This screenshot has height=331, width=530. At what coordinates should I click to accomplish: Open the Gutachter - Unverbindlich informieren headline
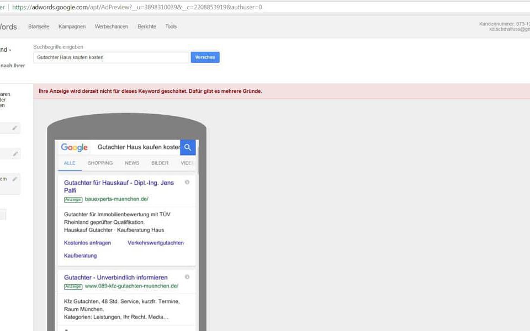(115, 277)
